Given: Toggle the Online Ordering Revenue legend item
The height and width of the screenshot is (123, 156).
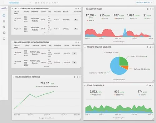Looking at the screenshot, I should 47,86.
